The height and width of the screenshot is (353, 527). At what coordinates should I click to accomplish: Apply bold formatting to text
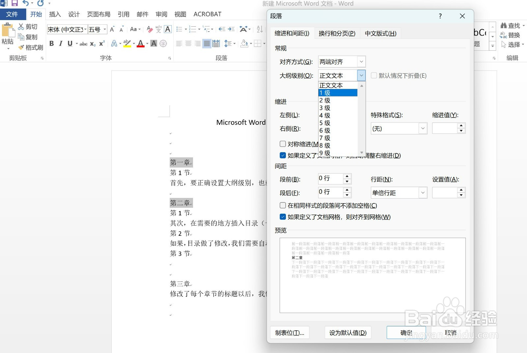(51, 43)
